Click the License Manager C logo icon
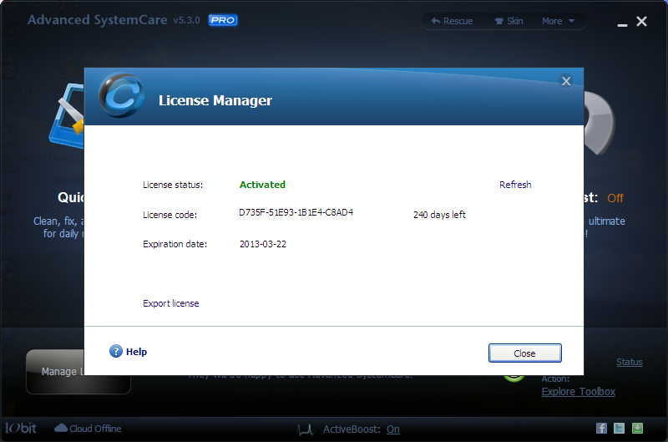The height and width of the screenshot is (442, 668). (121, 95)
